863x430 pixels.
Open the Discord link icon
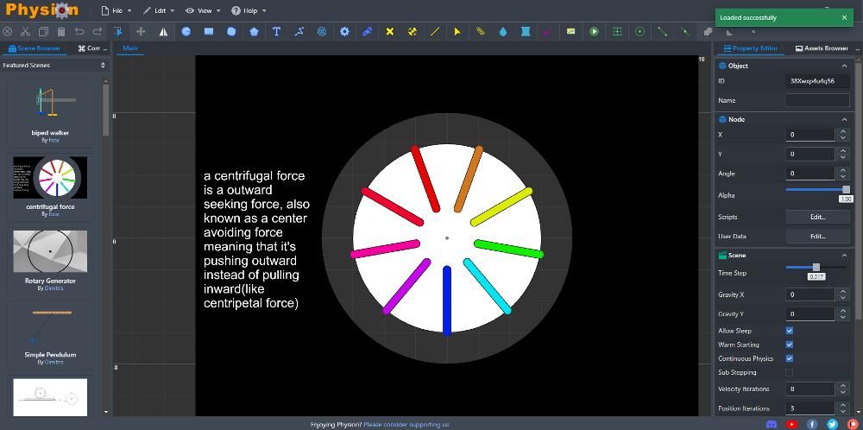pos(772,424)
